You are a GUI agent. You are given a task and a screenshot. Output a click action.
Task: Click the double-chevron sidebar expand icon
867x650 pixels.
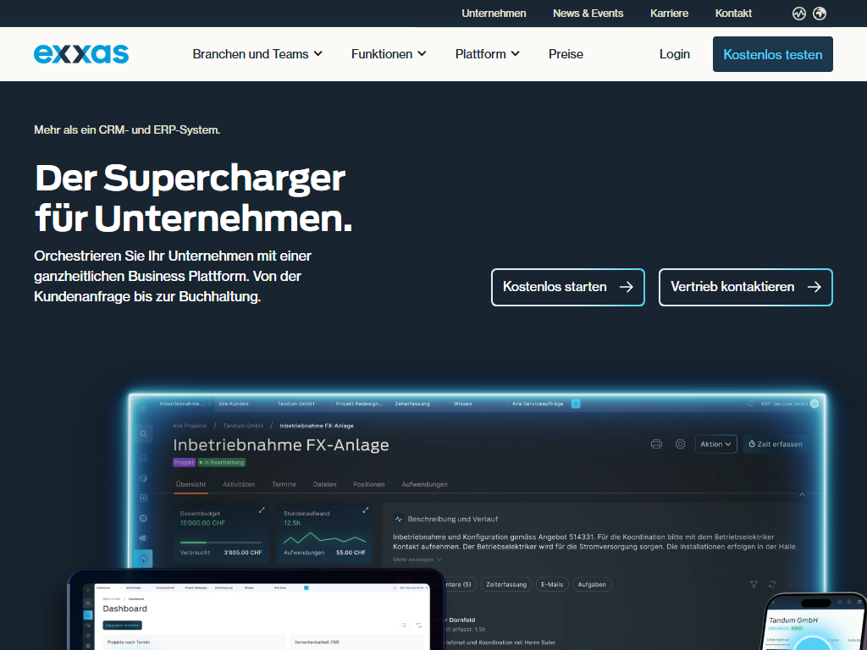(x=143, y=408)
